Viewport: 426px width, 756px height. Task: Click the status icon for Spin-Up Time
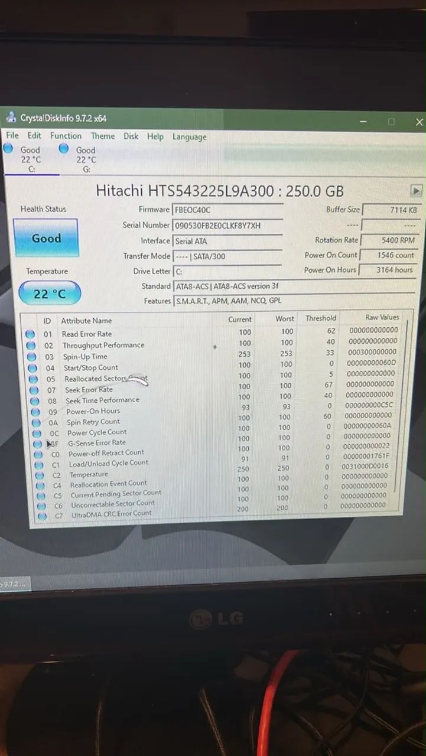tap(32, 357)
